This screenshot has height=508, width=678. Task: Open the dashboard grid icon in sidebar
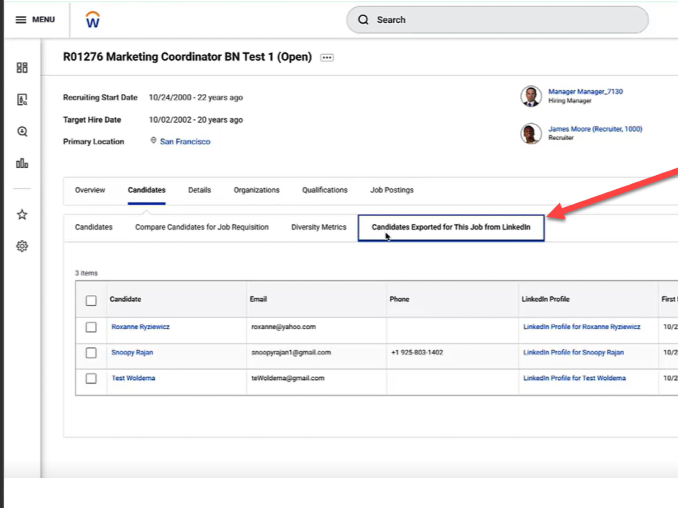pyautogui.click(x=22, y=67)
